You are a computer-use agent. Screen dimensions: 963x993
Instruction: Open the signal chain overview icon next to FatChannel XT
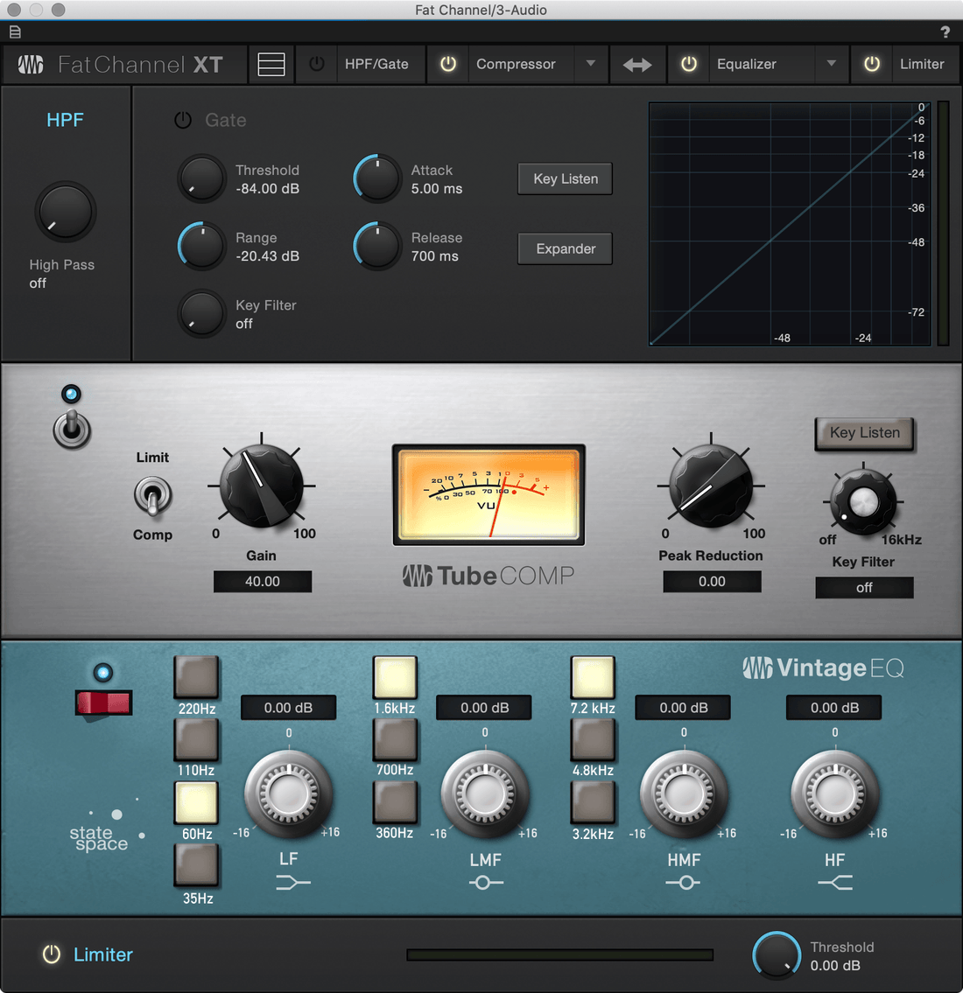click(x=271, y=64)
